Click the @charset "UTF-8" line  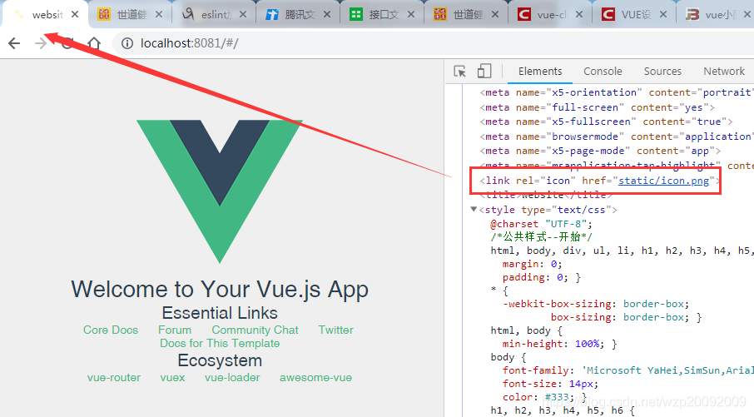click(x=542, y=224)
